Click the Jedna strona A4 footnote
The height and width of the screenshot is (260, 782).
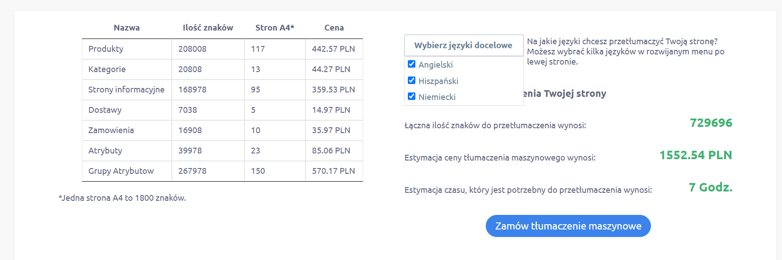tap(122, 198)
